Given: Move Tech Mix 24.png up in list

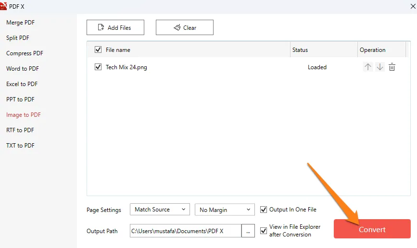Looking at the screenshot, I should click(368, 67).
